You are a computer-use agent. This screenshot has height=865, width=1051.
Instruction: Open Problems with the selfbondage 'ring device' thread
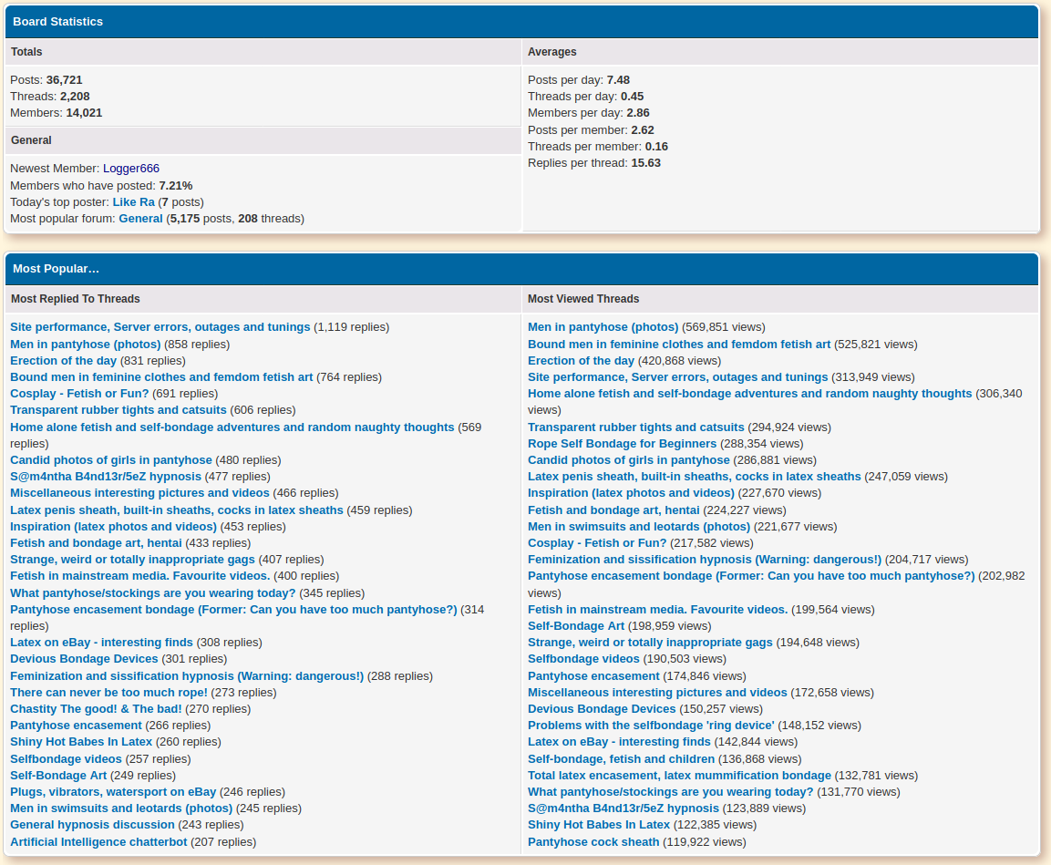coord(651,726)
